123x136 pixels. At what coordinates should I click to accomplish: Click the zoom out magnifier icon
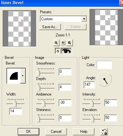point(56,43)
